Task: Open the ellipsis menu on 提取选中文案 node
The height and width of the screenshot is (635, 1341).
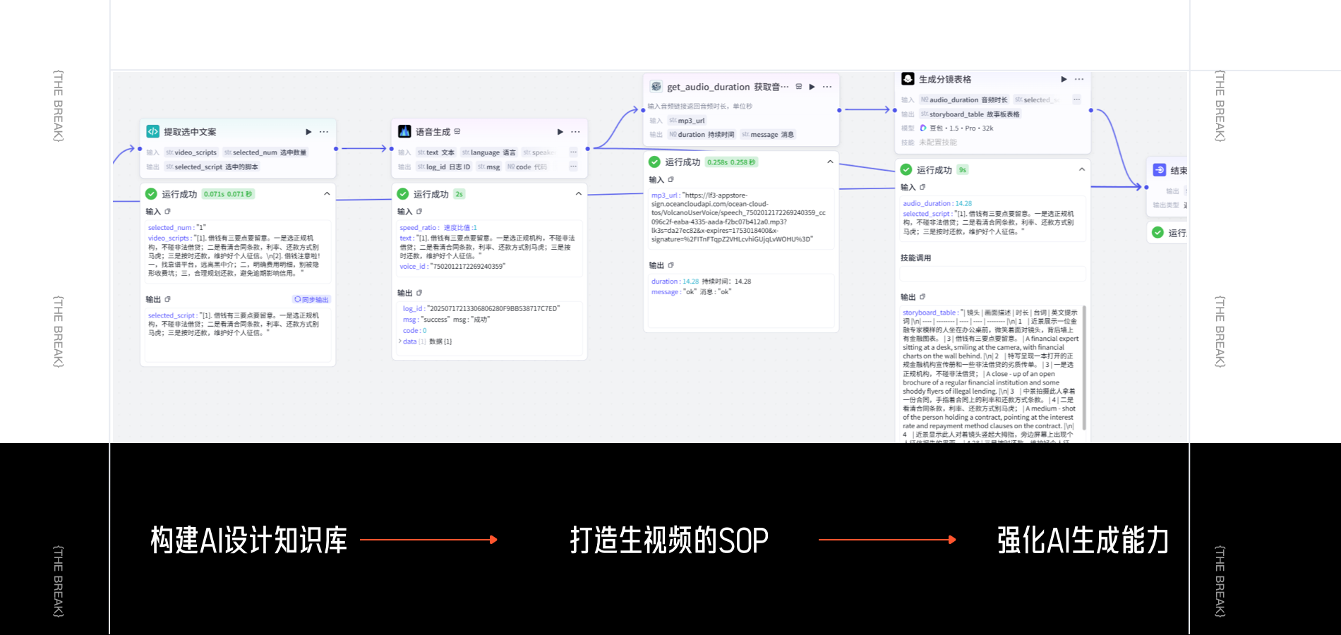Action: click(x=323, y=131)
